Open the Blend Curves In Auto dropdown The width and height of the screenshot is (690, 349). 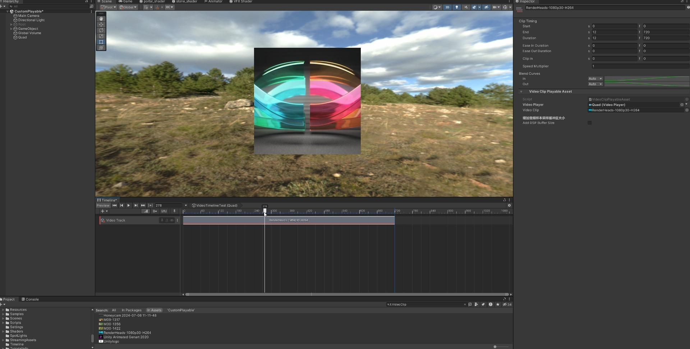[595, 79]
